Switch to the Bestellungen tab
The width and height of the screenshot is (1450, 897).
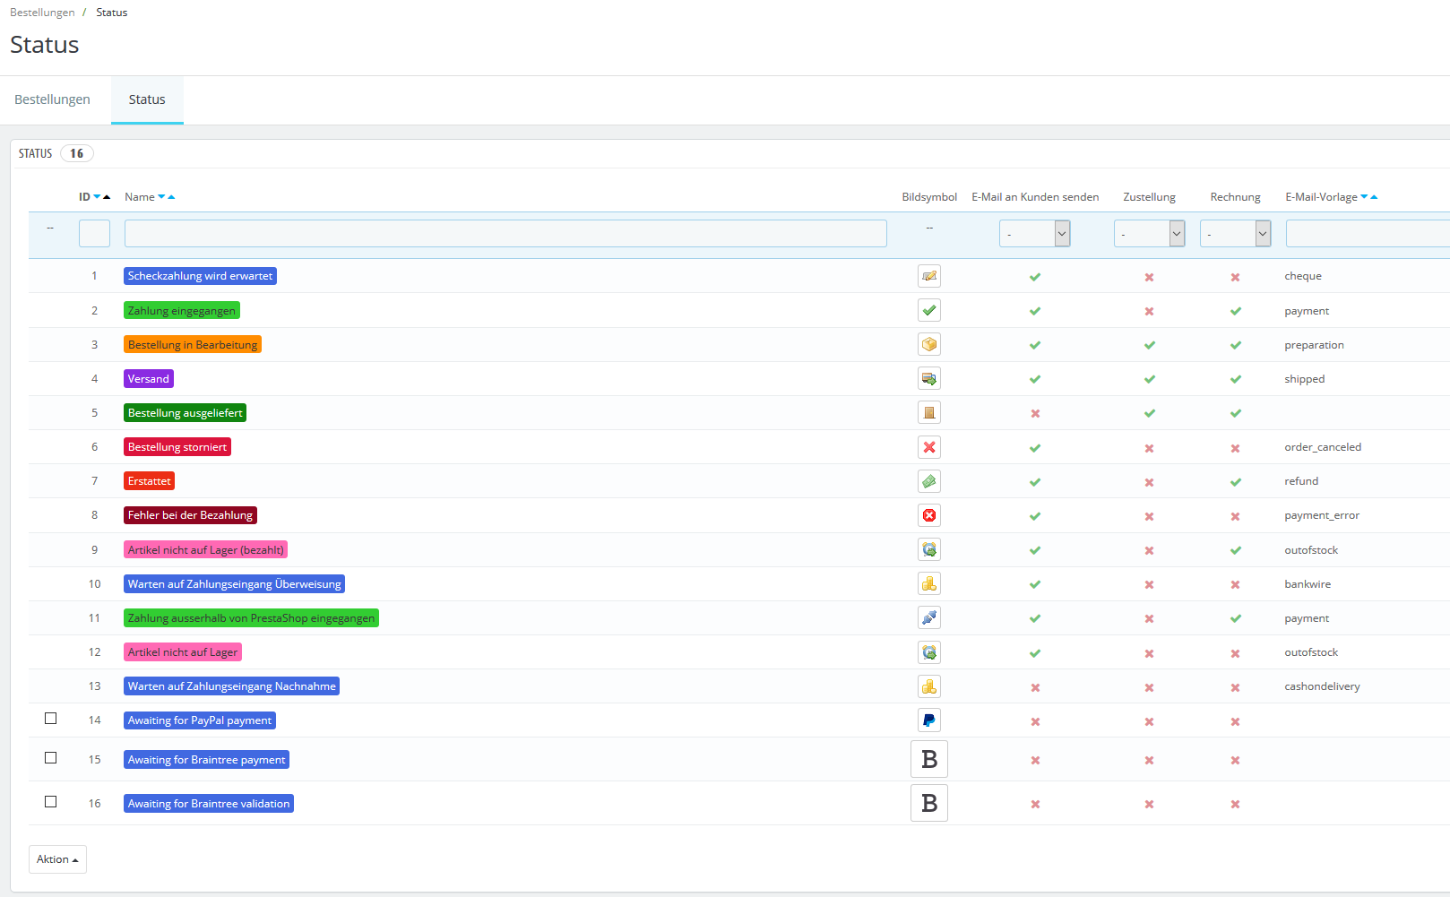tap(52, 99)
